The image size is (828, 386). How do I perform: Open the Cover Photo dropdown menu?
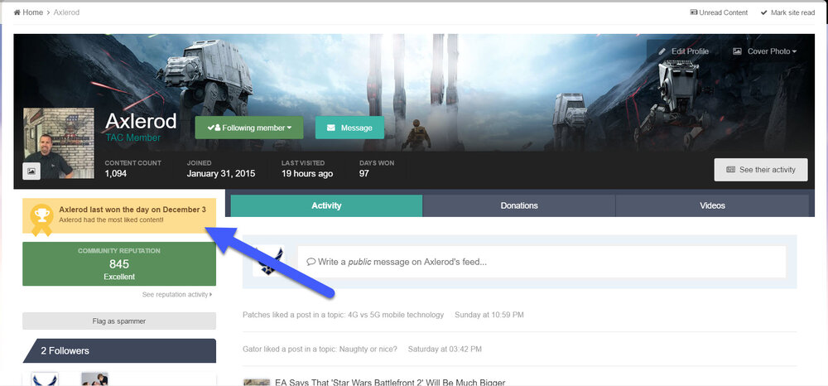pos(764,51)
